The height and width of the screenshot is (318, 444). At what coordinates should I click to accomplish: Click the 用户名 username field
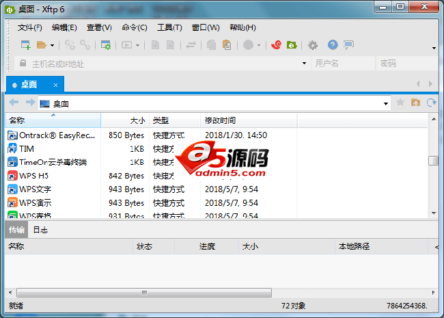[x=343, y=64]
